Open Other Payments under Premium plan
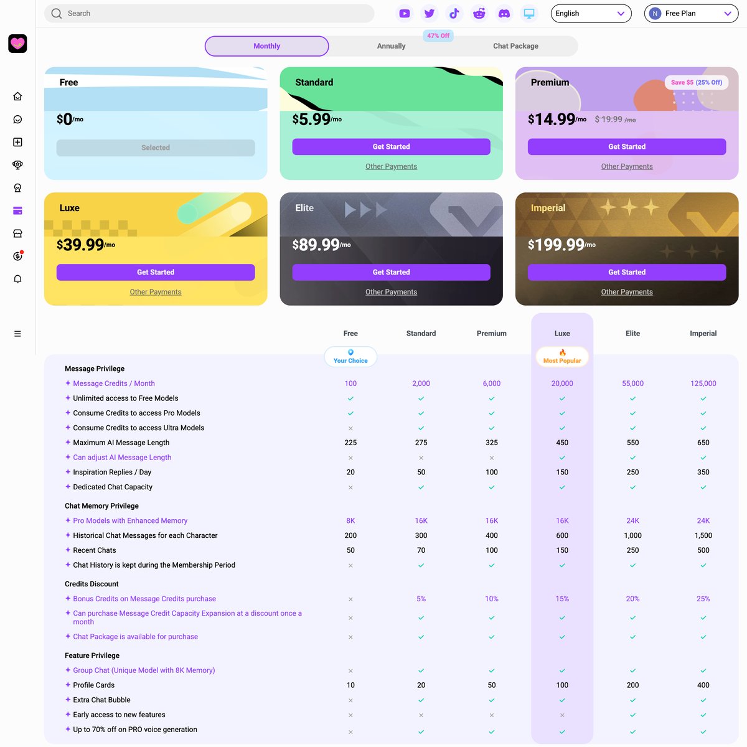This screenshot has width=747, height=747. point(627,166)
